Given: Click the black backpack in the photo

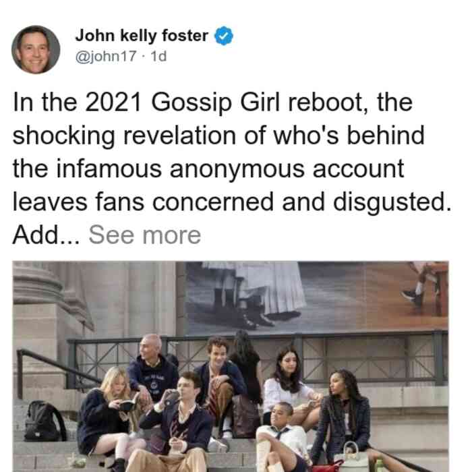Looking at the screenshot, I should pos(45,421).
